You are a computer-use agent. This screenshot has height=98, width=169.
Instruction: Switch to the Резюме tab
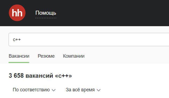(x=46, y=56)
